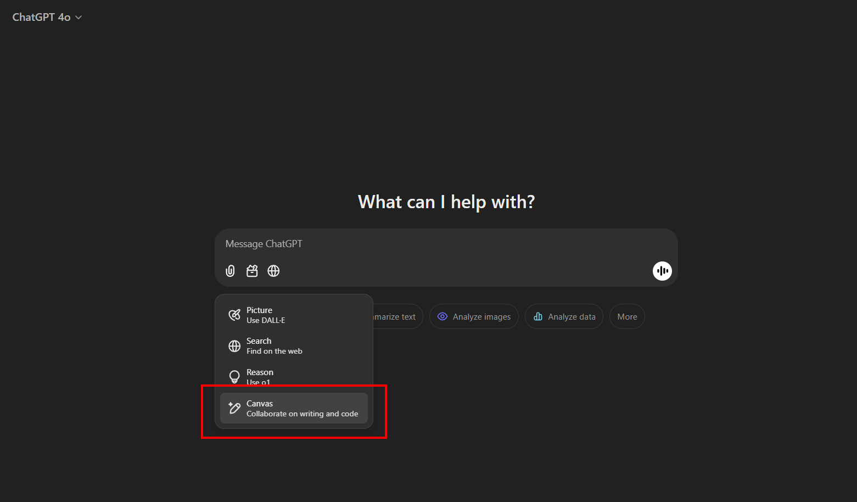Click the 'Use DALL·E' subtitle text

coord(266,320)
